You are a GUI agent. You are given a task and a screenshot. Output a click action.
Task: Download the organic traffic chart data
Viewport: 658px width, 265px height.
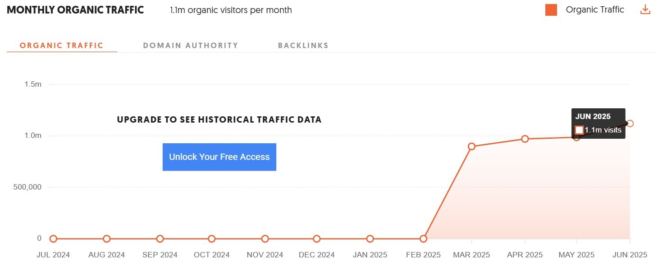click(x=645, y=9)
